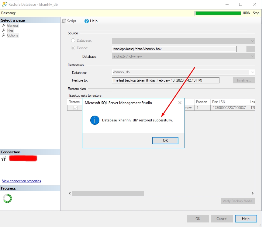
Task: Click the green restore progress bar
Action: pyautogui.click(x=218, y=13)
